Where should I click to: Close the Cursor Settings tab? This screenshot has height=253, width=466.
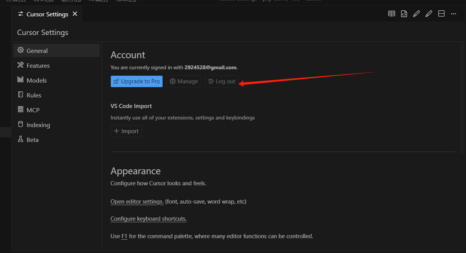point(75,14)
